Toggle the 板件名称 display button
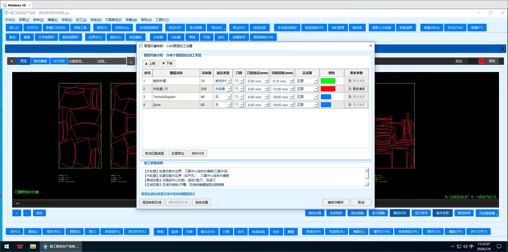508x252 pixels. point(443,213)
